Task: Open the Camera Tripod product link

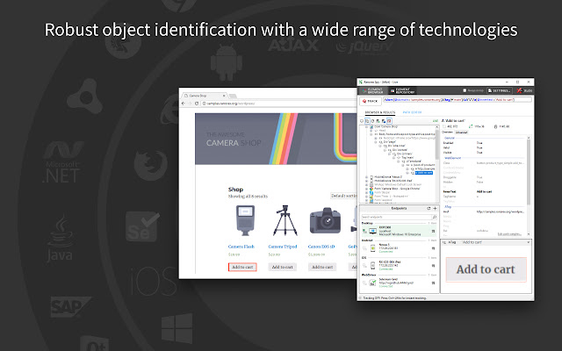Action: [284, 248]
